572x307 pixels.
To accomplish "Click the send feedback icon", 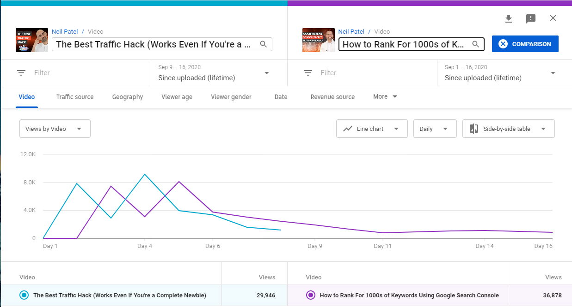I will [x=531, y=18].
